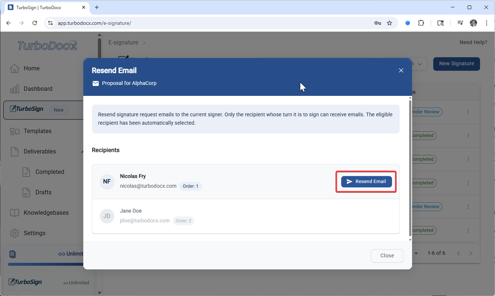The height and width of the screenshot is (296, 495).
Task: Click the NF avatar for Nicolas Fry
Action: click(x=107, y=182)
